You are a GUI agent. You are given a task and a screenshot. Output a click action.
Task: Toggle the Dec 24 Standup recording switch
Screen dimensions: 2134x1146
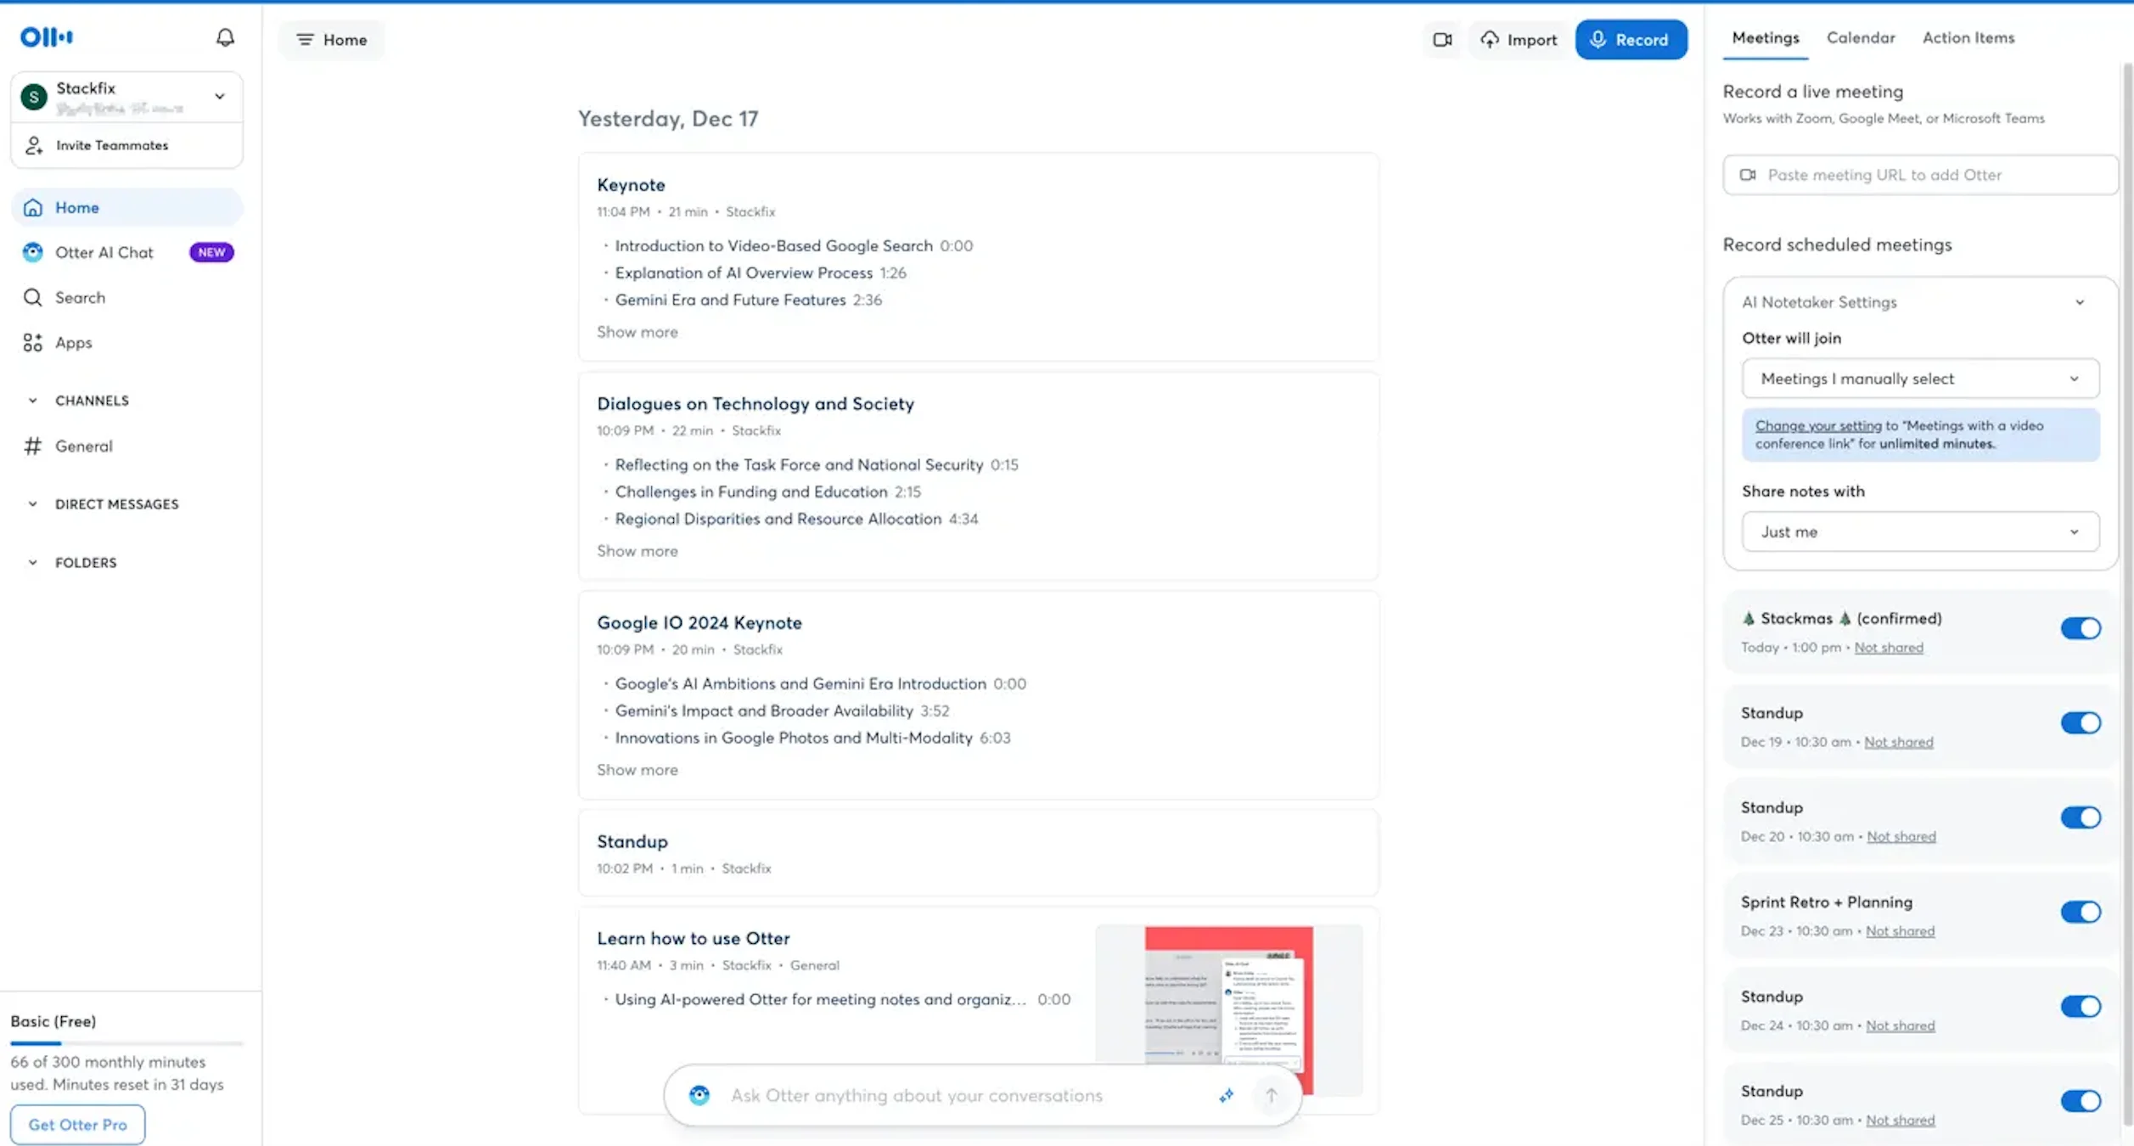(2081, 1007)
